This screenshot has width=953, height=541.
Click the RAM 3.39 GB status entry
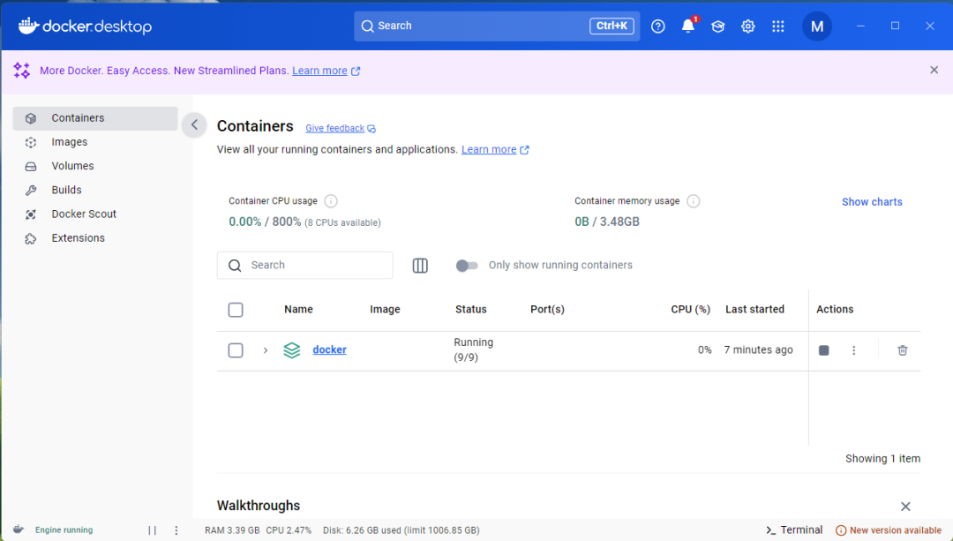pos(232,530)
